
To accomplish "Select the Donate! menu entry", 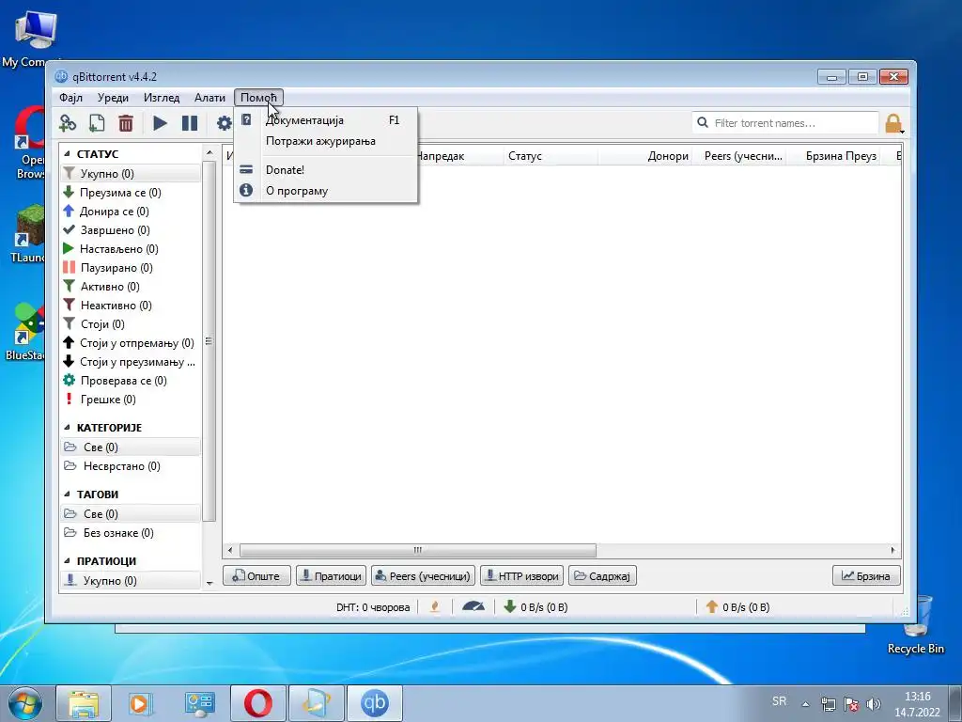I will 326,170.
